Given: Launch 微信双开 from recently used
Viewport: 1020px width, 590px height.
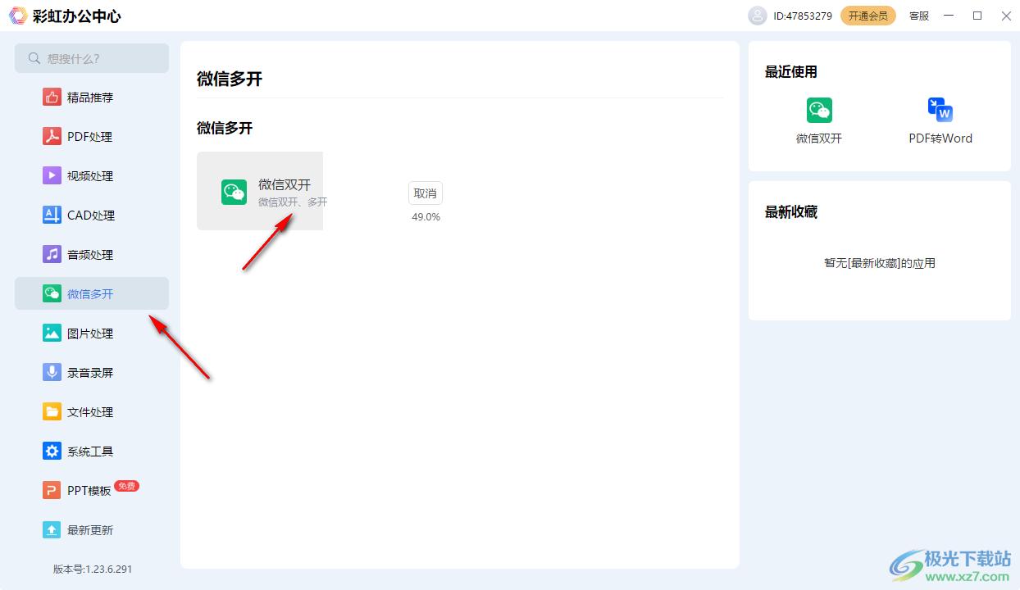Looking at the screenshot, I should (818, 120).
